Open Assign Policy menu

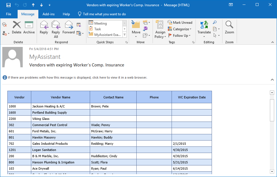[x=160, y=29]
